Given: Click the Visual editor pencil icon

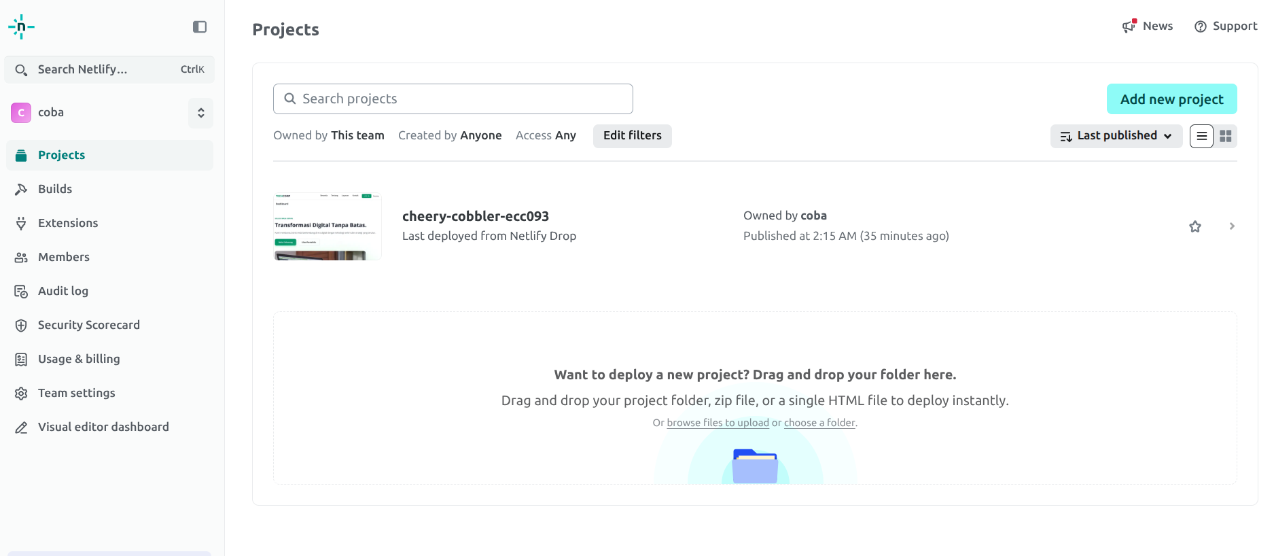Looking at the screenshot, I should (x=21, y=428).
